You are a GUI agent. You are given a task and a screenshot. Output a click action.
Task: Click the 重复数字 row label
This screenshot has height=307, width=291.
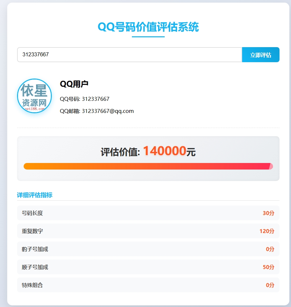point(32,231)
